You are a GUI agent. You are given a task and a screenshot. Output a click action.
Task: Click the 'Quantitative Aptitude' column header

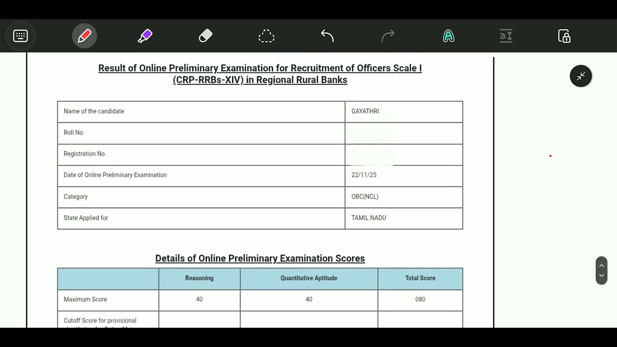309,278
